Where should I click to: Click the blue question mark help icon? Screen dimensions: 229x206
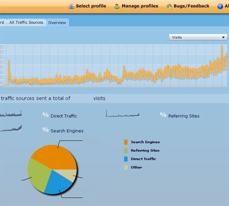tap(220, 7)
